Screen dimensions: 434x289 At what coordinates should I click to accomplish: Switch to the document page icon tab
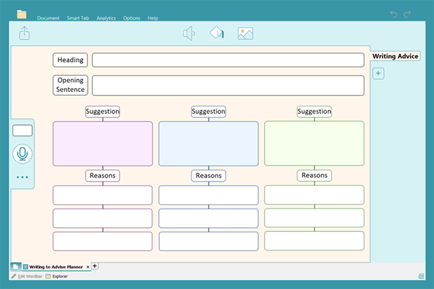coord(16,267)
